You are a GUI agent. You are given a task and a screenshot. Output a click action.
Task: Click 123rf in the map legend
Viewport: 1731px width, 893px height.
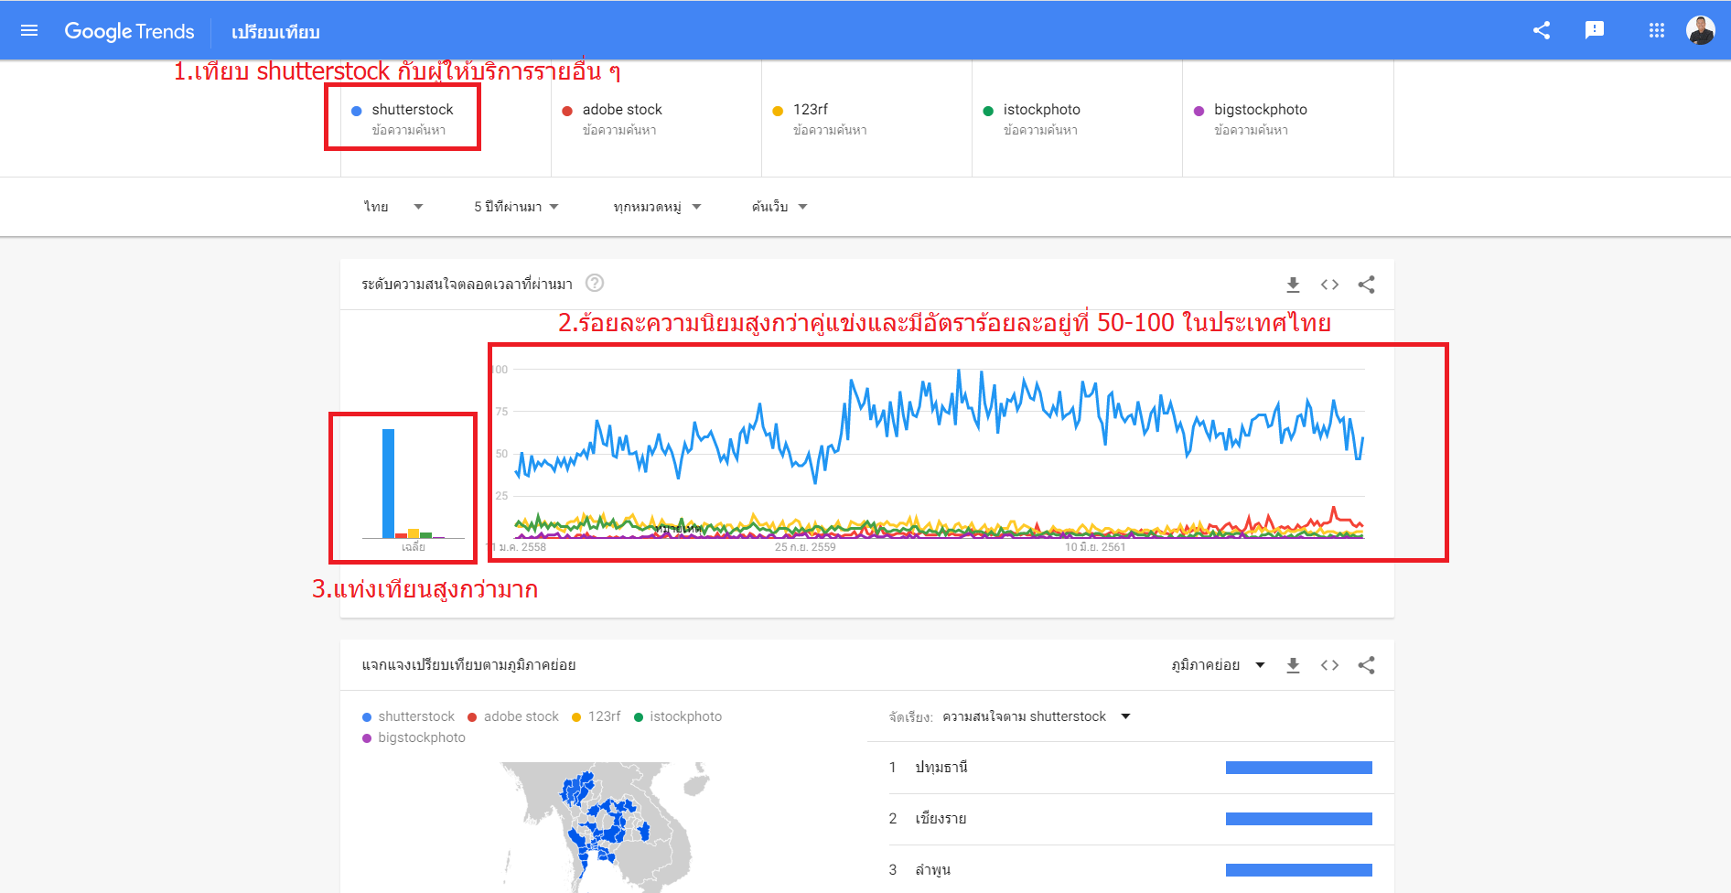click(597, 716)
